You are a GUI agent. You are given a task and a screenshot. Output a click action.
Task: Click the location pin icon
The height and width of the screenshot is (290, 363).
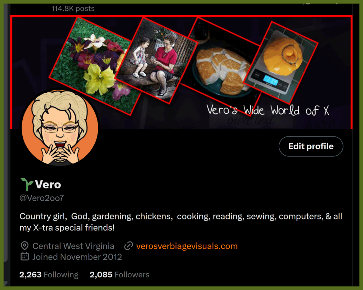pos(24,246)
